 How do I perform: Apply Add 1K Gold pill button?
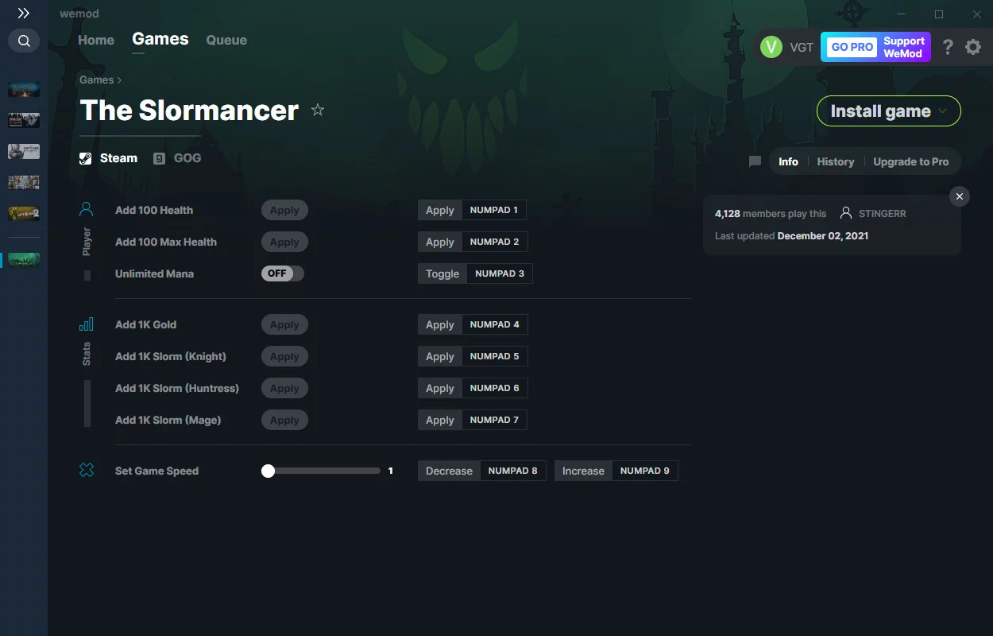click(x=284, y=324)
